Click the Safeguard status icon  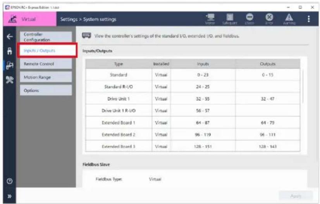(x=230, y=19)
